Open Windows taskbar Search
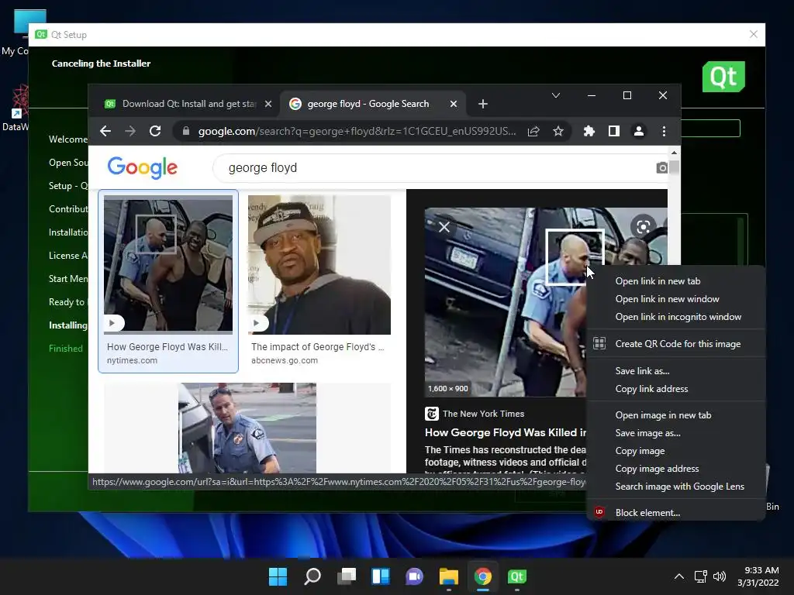 [x=312, y=576]
